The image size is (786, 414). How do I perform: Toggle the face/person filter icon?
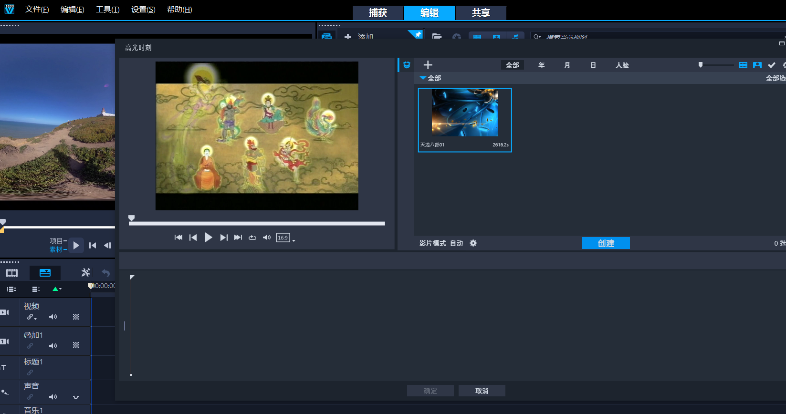click(x=757, y=65)
